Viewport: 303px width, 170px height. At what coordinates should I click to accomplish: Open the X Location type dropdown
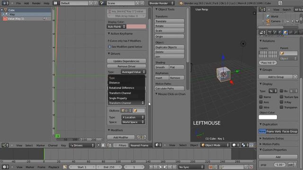tap(133, 117)
